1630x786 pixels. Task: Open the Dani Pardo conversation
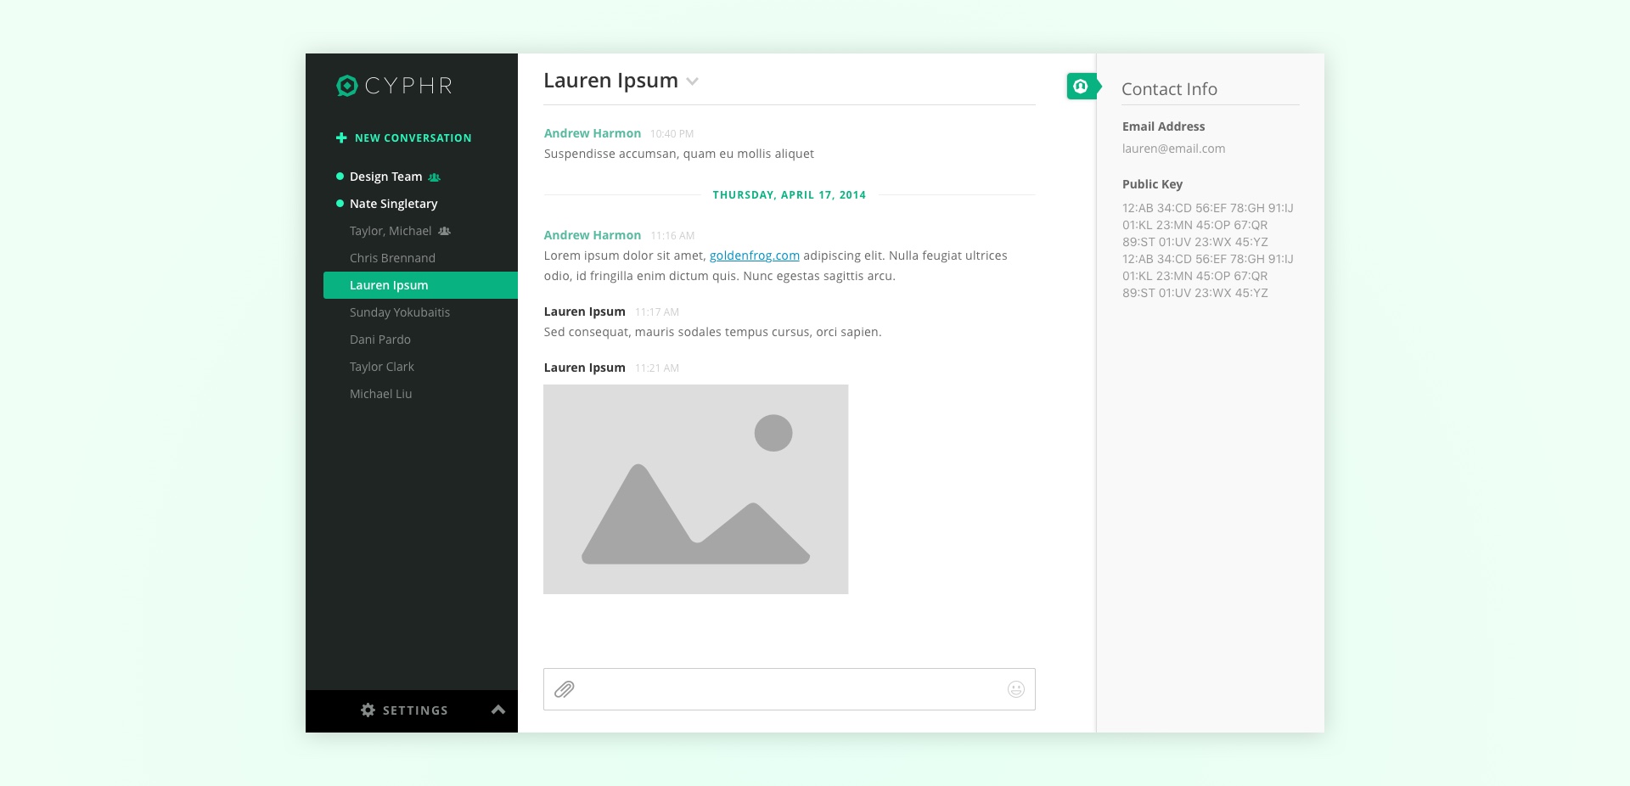click(380, 340)
